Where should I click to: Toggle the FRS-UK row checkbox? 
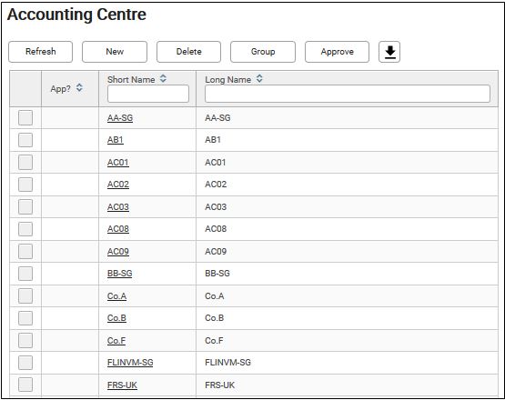25,385
